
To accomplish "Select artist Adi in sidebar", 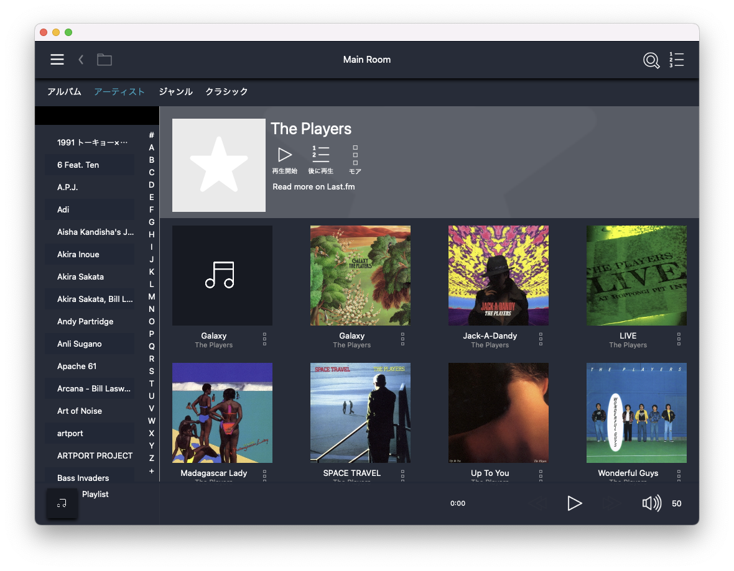I will point(90,209).
